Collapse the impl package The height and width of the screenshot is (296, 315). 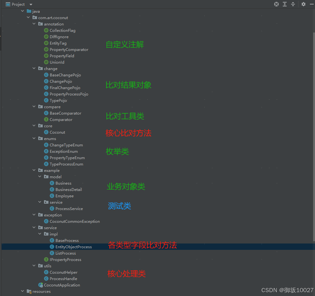40,234
